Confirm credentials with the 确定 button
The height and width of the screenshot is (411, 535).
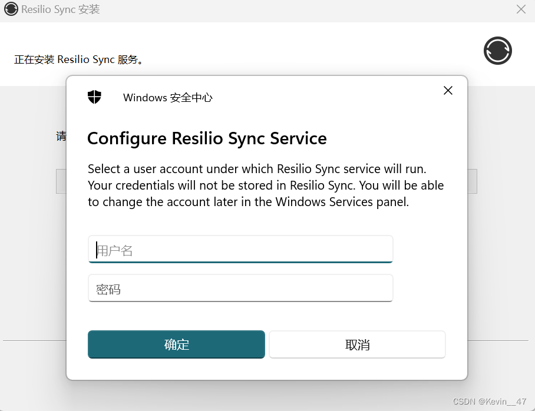point(176,344)
